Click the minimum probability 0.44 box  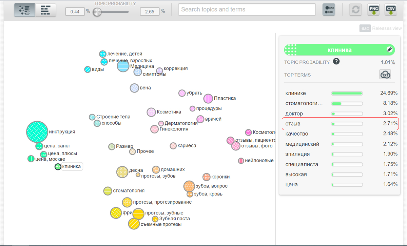pyautogui.click(x=75, y=12)
